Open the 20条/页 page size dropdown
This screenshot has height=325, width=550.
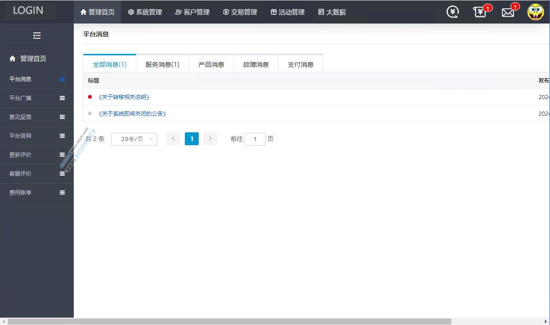click(x=134, y=139)
